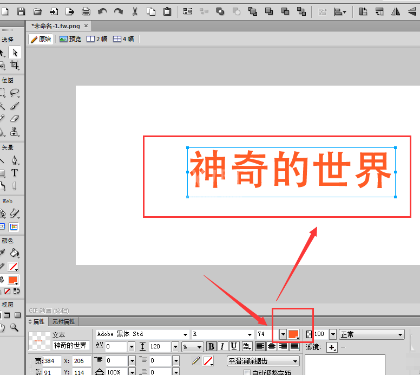This screenshot has height=375, width=420.
Task: Select the Lasso tool
Action: [x=15, y=93]
